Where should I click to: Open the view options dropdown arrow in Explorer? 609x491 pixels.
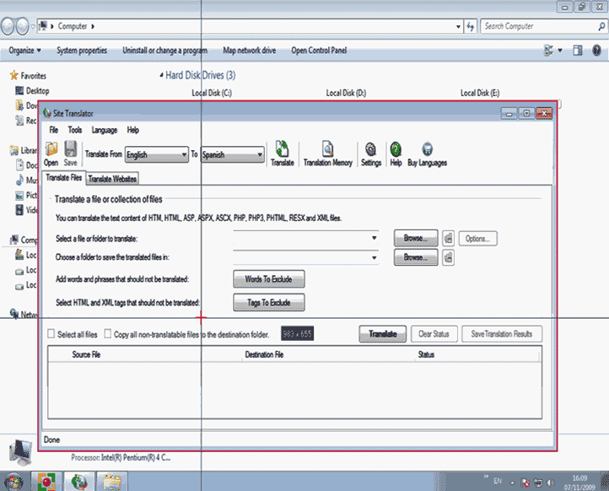560,51
